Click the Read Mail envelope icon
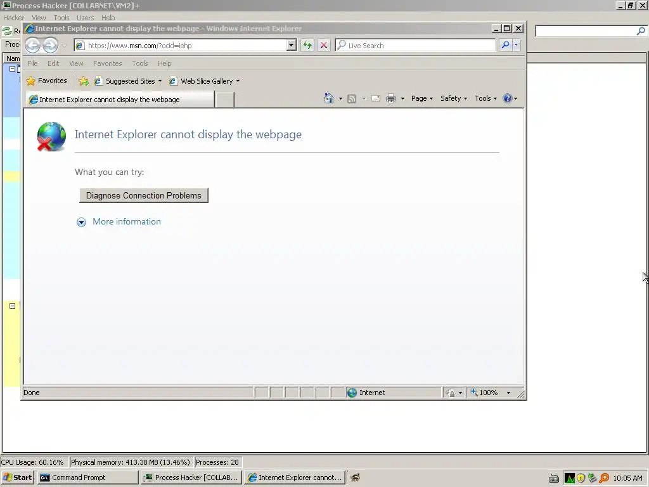Image resolution: width=649 pixels, height=487 pixels. click(376, 98)
